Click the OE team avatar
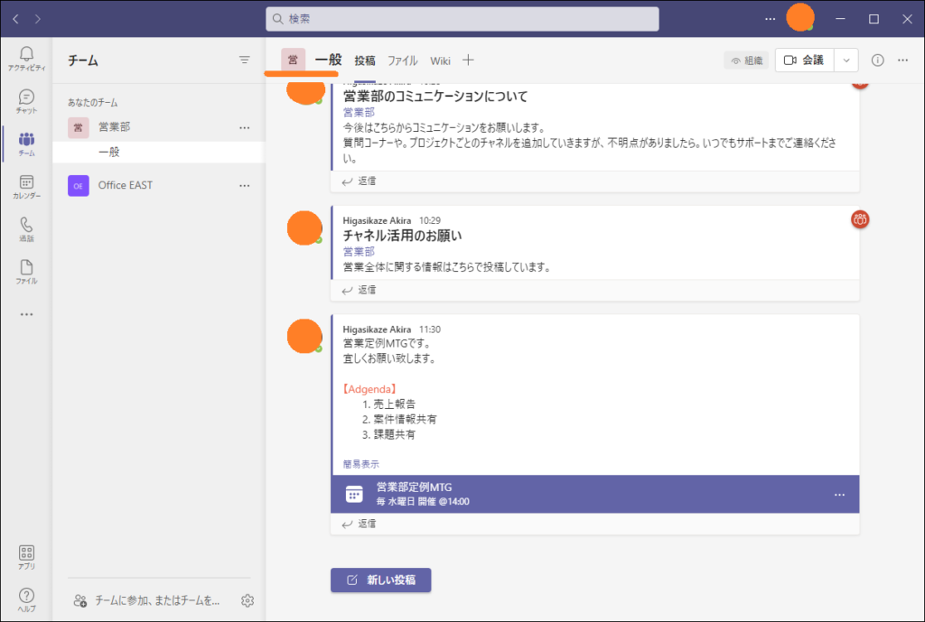 click(x=79, y=186)
